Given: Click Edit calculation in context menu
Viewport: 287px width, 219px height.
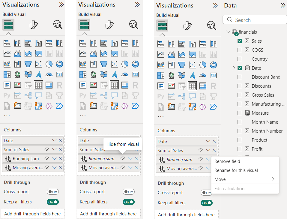Looking at the screenshot, I should click(229, 189).
